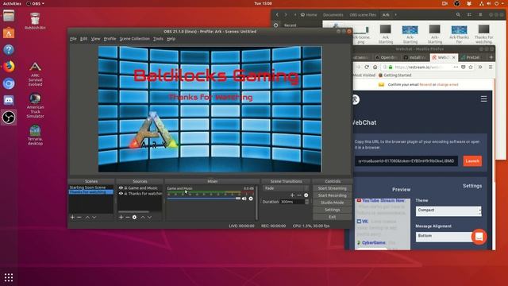Viewport: 508px width, 286px height.
Task: Open OBS Settings from the Controls panel
Action: (332, 210)
